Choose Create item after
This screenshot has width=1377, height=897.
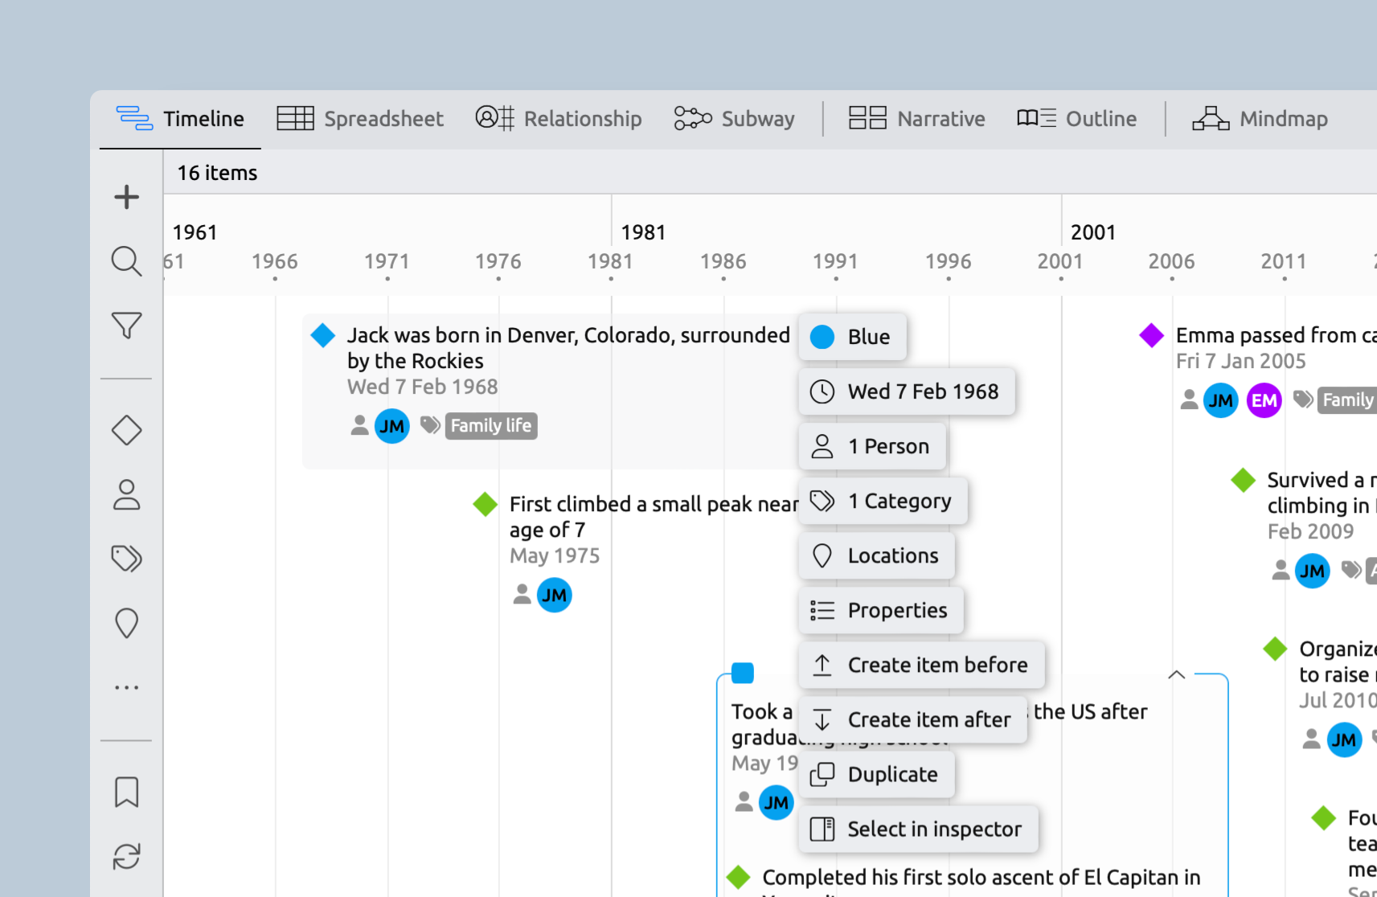(x=913, y=719)
